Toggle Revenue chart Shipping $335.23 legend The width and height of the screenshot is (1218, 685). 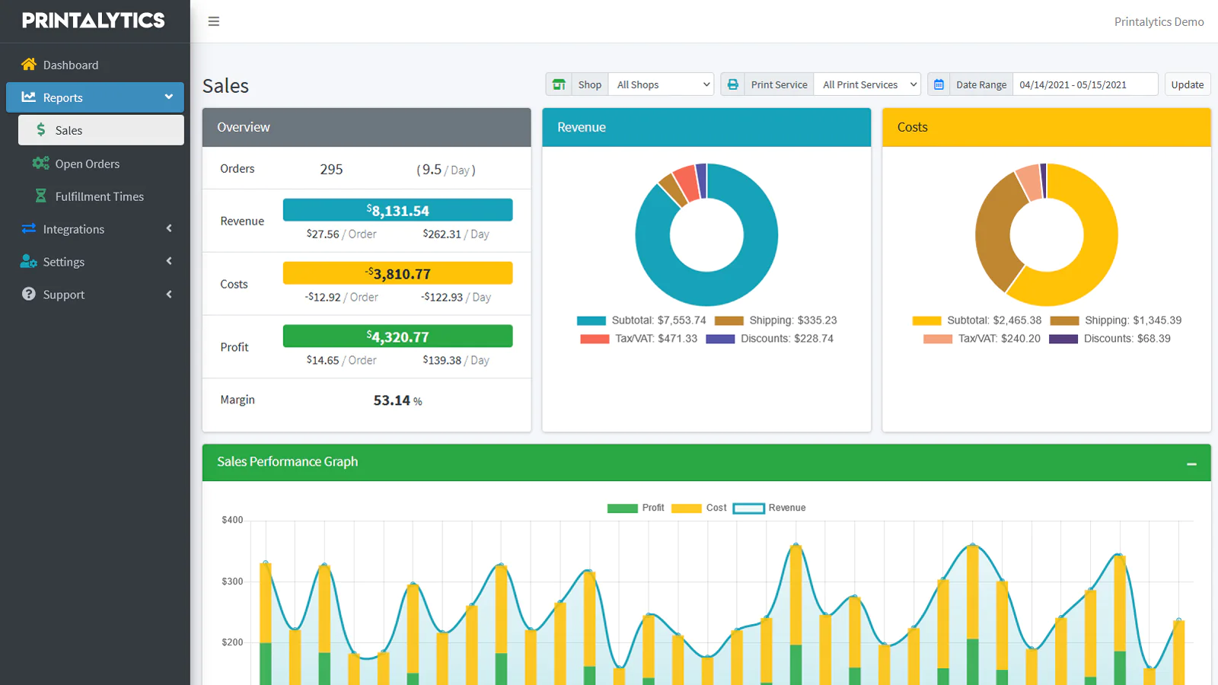pyautogui.click(x=776, y=320)
